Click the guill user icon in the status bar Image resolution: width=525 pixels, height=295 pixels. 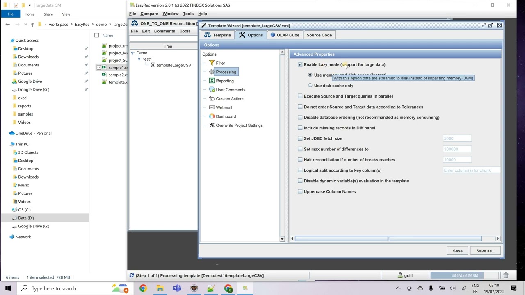pyautogui.click(x=400, y=276)
